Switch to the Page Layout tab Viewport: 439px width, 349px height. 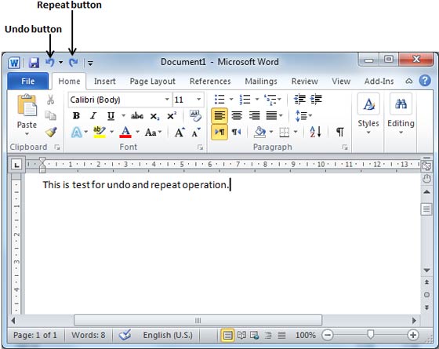click(153, 82)
